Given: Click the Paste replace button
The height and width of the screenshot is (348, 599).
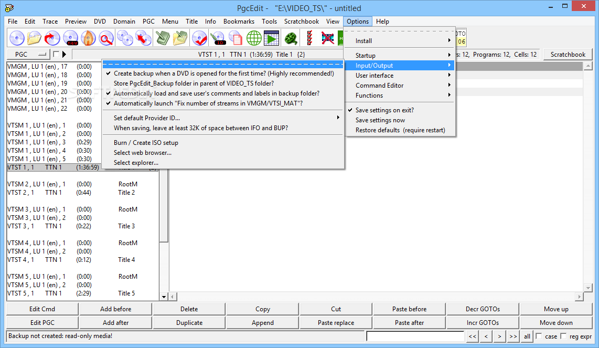Looking at the screenshot, I should click(x=336, y=323).
